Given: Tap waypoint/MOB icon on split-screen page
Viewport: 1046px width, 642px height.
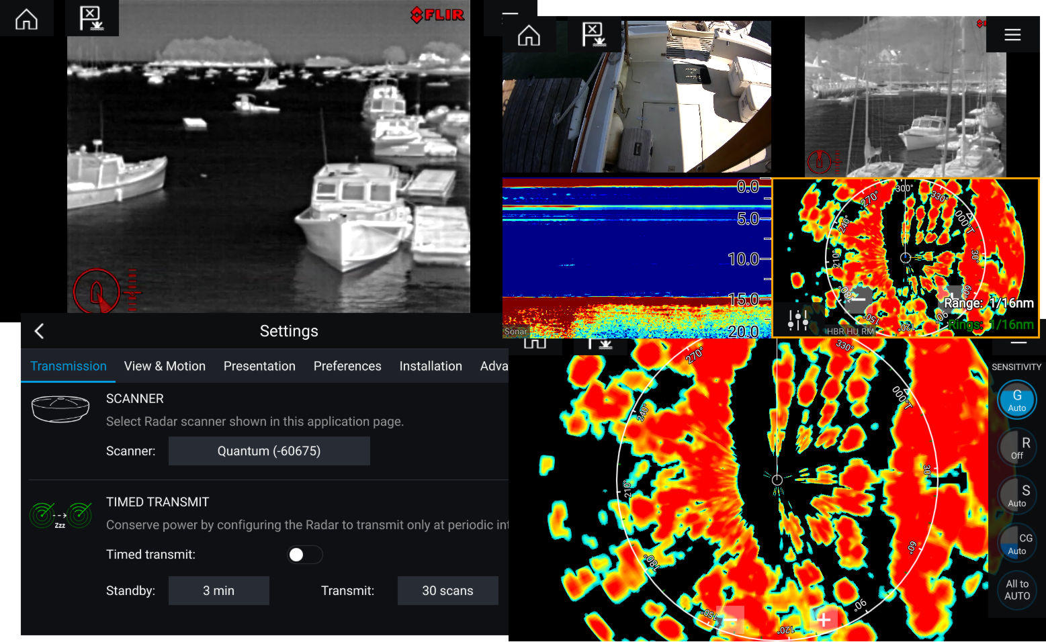Looking at the screenshot, I should coord(594,35).
